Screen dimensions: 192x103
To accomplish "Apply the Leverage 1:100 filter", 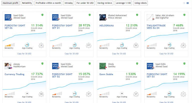I will point(123,3).
